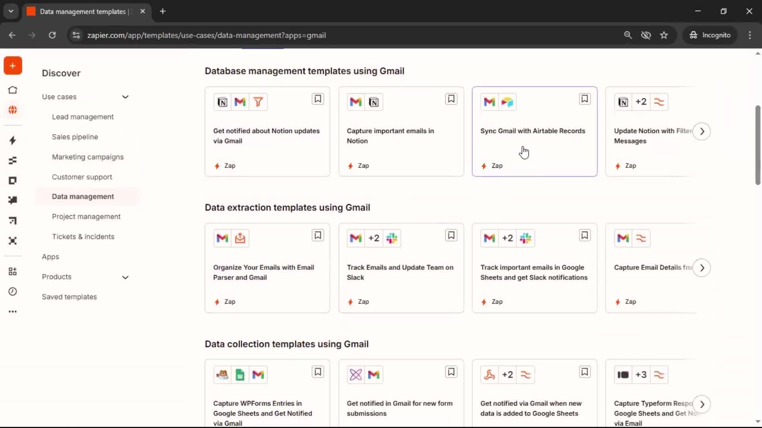Open the Tables icon in left rail
This screenshot has height=428, width=762.
tap(13, 160)
